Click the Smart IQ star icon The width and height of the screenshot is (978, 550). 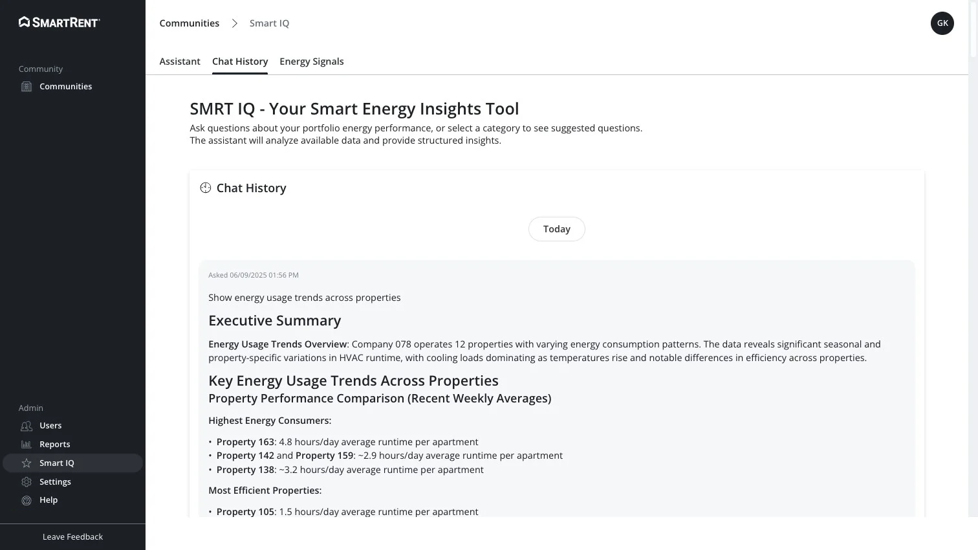point(27,463)
